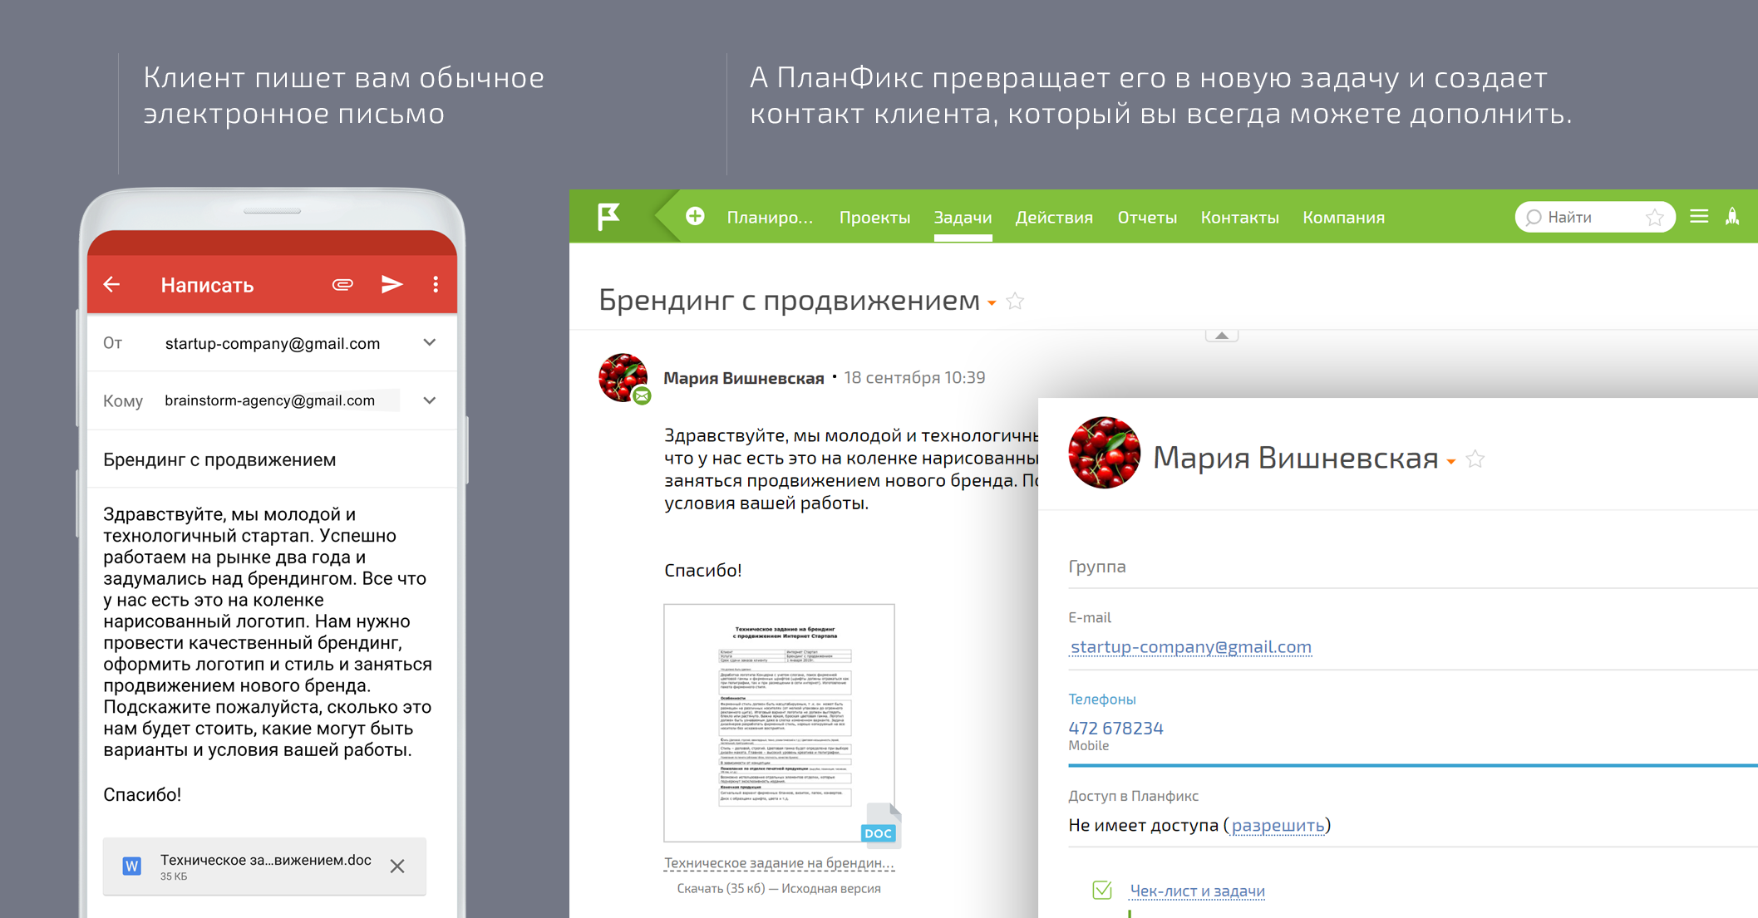Remove the attached .doc file
The image size is (1758, 918).
(397, 866)
